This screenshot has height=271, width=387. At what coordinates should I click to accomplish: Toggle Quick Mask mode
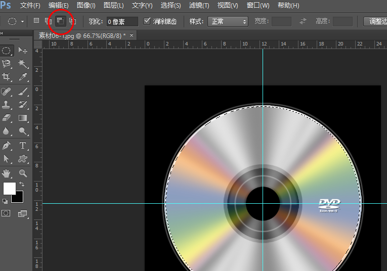pyautogui.click(x=6, y=213)
